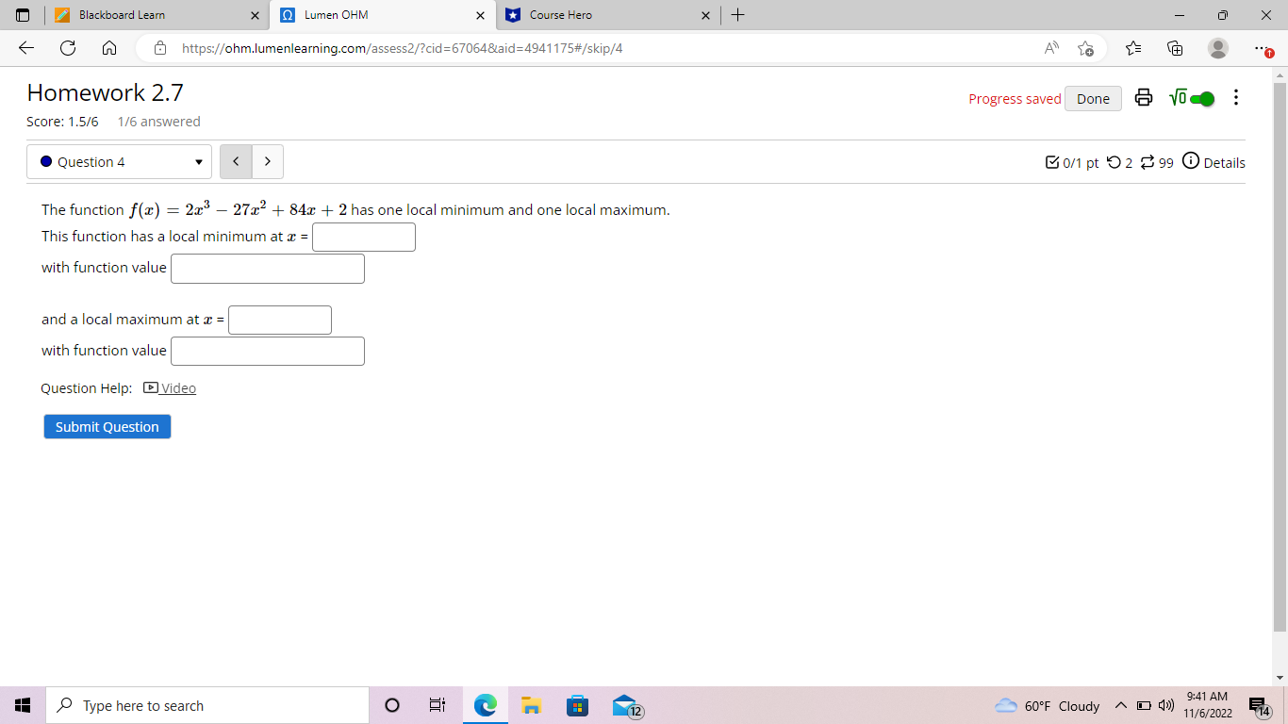Switch to the Course Hero tab
This screenshot has width=1288, height=724.
pyautogui.click(x=608, y=15)
